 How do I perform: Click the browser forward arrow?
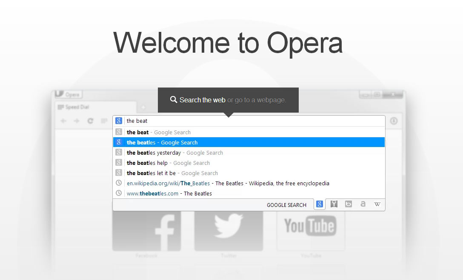point(76,121)
